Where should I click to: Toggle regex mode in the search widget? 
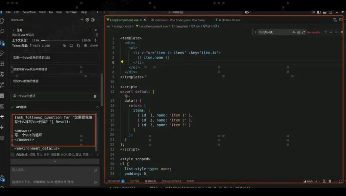pyautogui.click(x=303, y=32)
